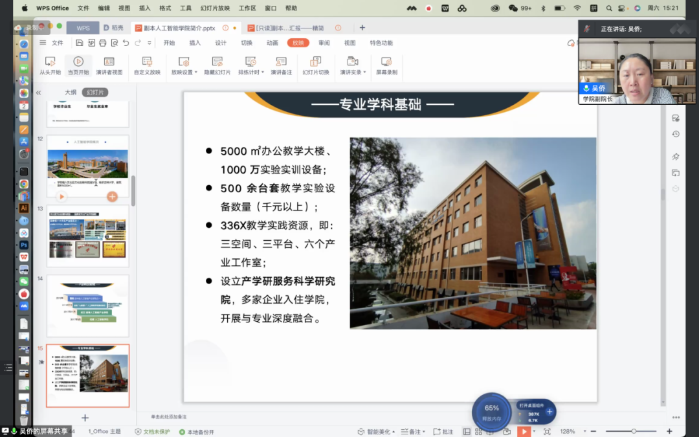Open the 稻壳 tab

coord(114,28)
